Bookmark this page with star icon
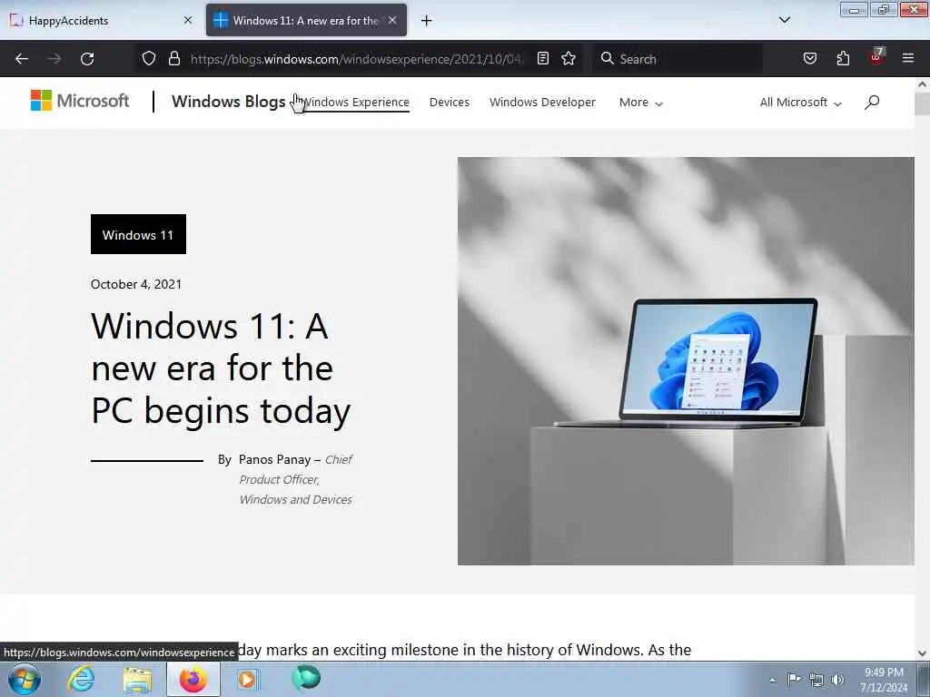The height and width of the screenshot is (697, 930). (569, 58)
